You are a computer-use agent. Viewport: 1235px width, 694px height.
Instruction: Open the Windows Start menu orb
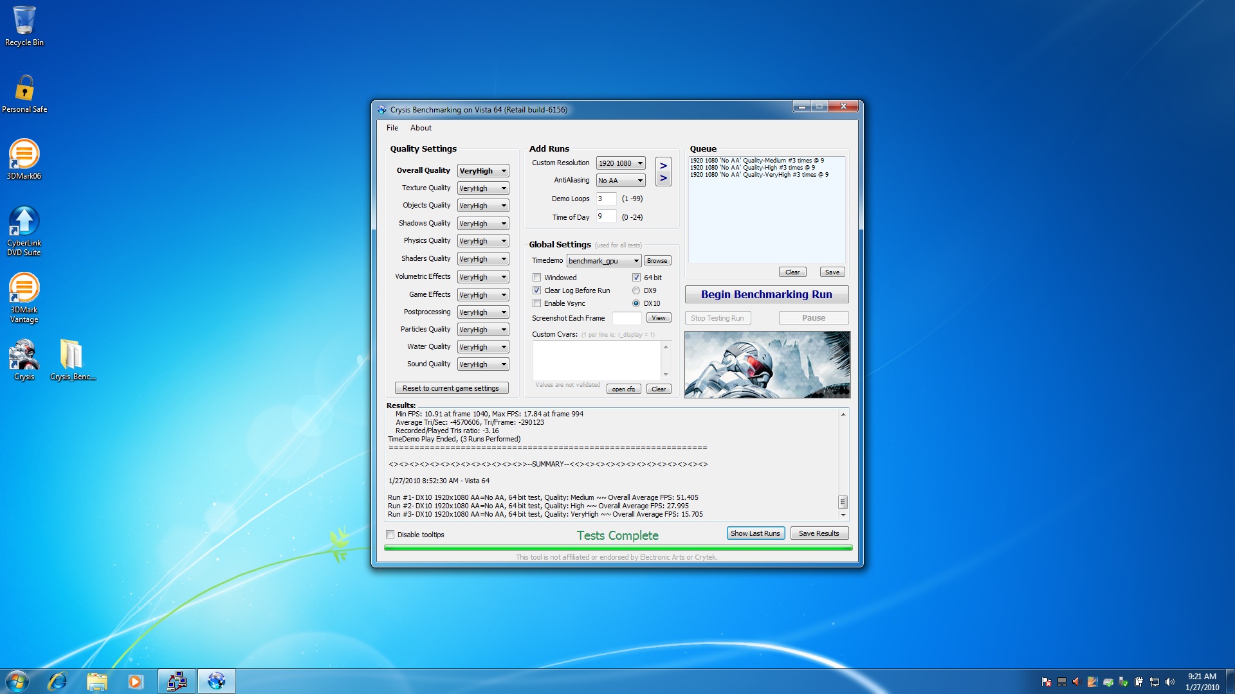pos(17,681)
